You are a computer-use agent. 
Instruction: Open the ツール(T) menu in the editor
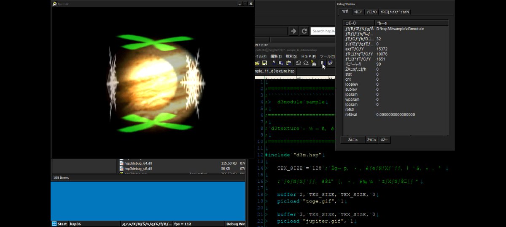327,56
